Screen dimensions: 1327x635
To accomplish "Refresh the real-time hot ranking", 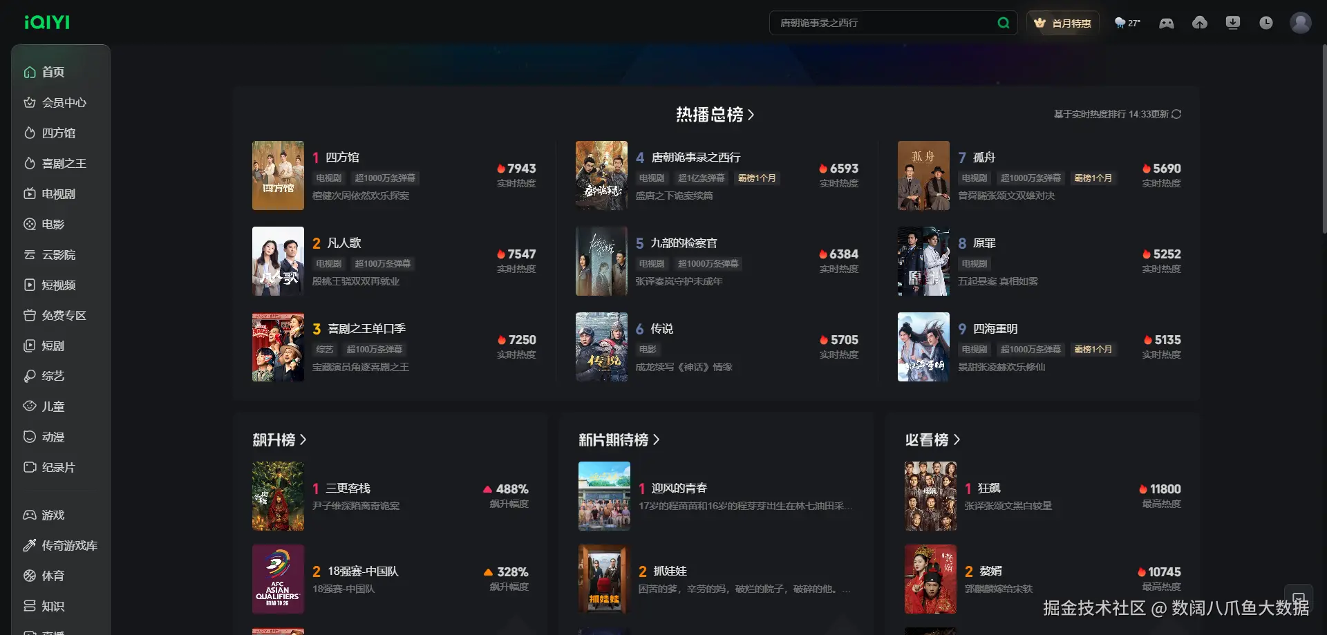I will click(1176, 114).
